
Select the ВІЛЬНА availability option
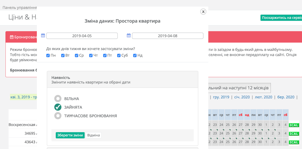tap(58, 98)
